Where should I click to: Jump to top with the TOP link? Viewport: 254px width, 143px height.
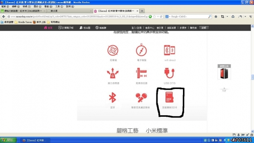pos(224,90)
